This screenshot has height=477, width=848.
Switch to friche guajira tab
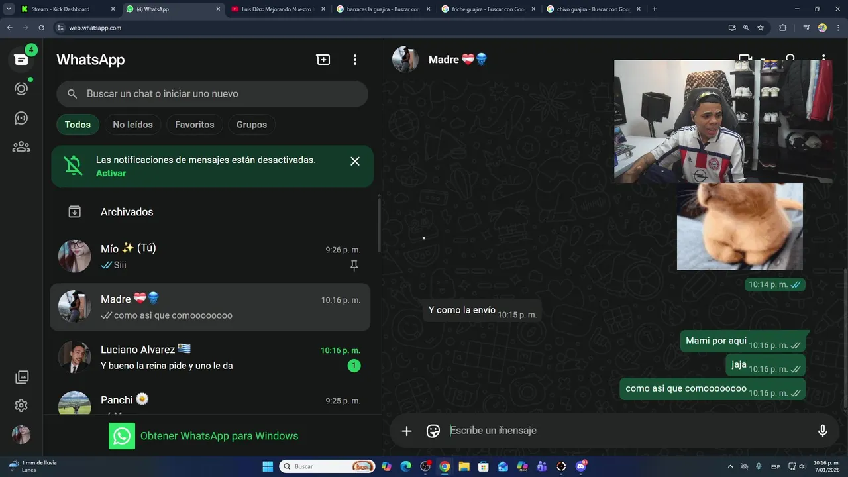(488, 9)
